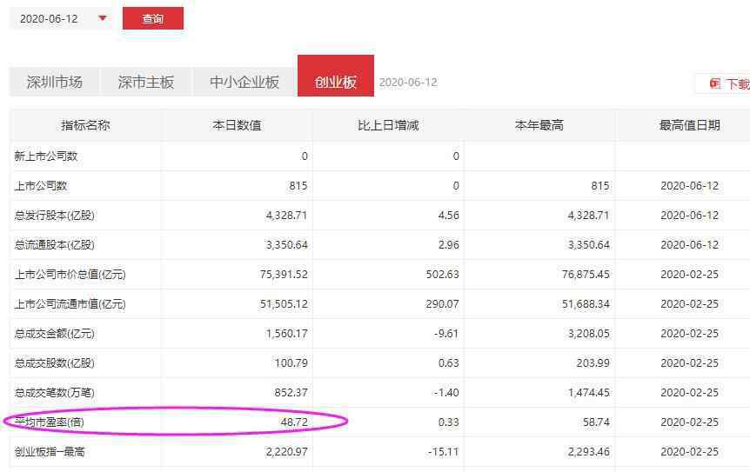Viewport: 750px width, 472px height.
Task: Select the 创业板指-最高 row label
Action: coord(50,452)
